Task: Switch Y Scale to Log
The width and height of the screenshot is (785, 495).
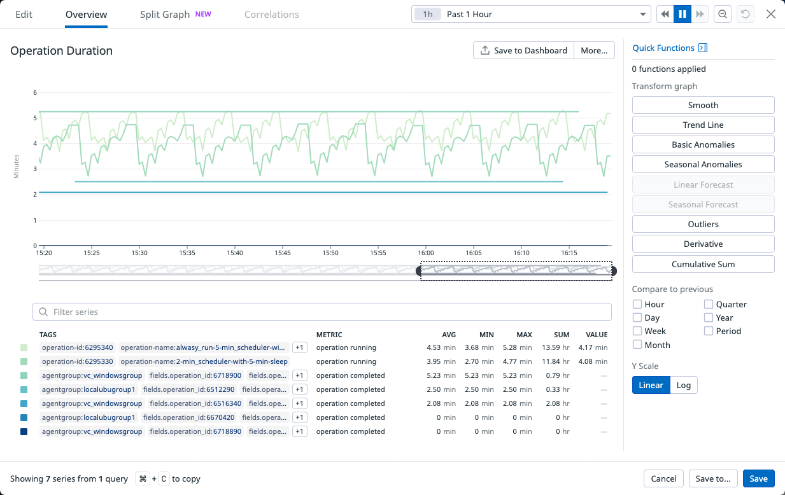Action: tap(684, 385)
